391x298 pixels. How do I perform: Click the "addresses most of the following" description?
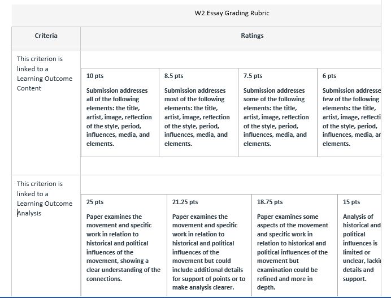(x=197, y=117)
